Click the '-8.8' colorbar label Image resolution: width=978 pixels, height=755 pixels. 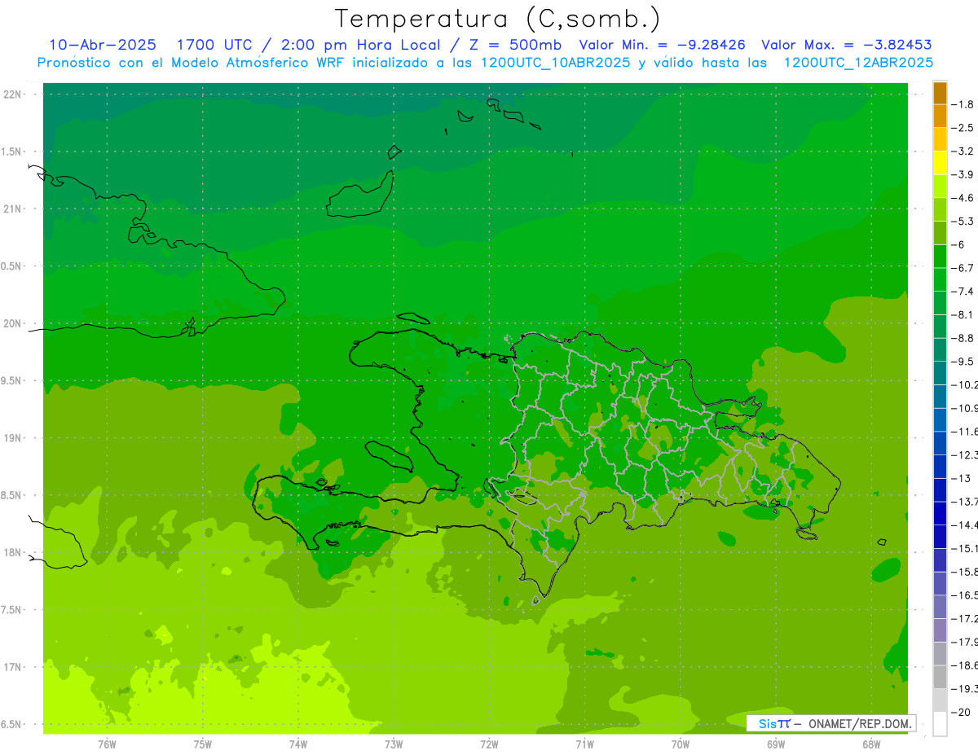pos(963,338)
